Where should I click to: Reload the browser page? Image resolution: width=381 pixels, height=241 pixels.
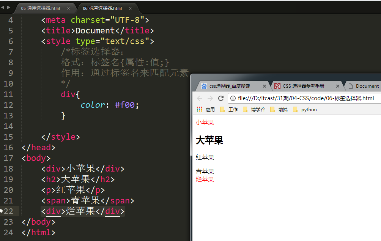pyautogui.click(x=221, y=98)
